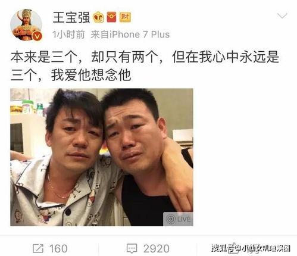Click the 2920 comment count
The width and height of the screenshot is (297, 256).
157,248
